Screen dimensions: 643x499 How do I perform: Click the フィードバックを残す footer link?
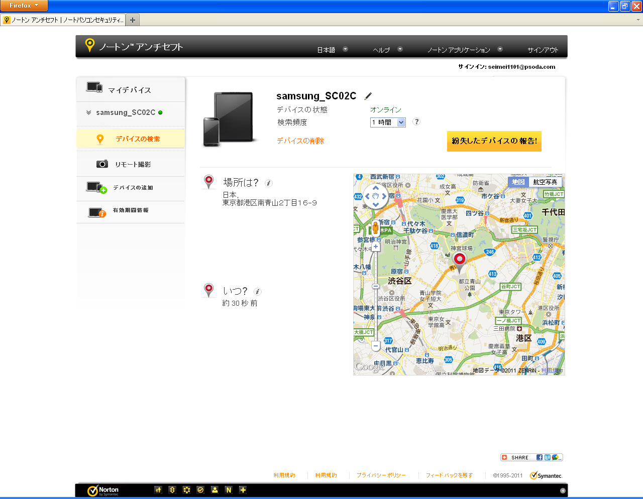pos(449,475)
